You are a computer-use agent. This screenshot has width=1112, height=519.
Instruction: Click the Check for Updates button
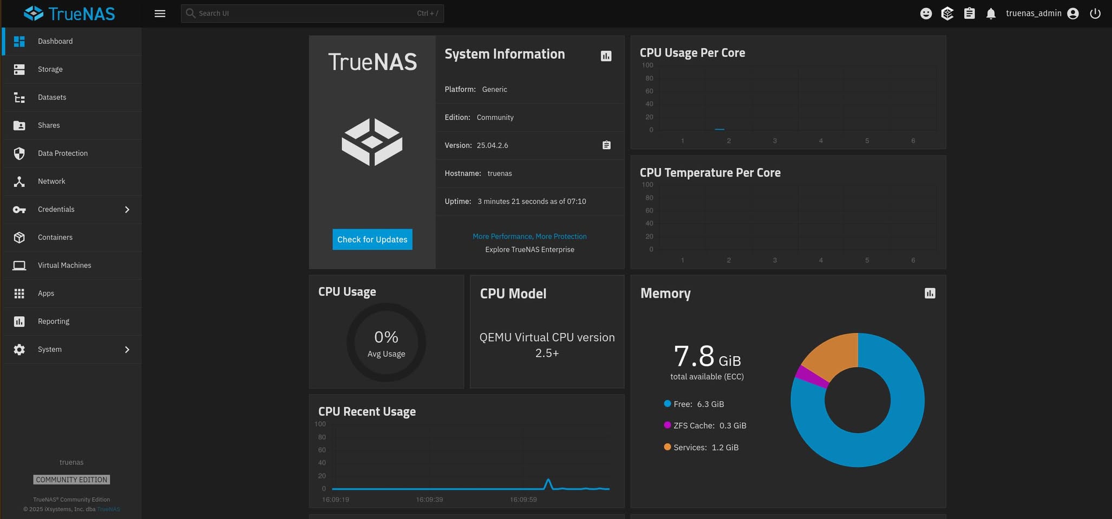(372, 239)
